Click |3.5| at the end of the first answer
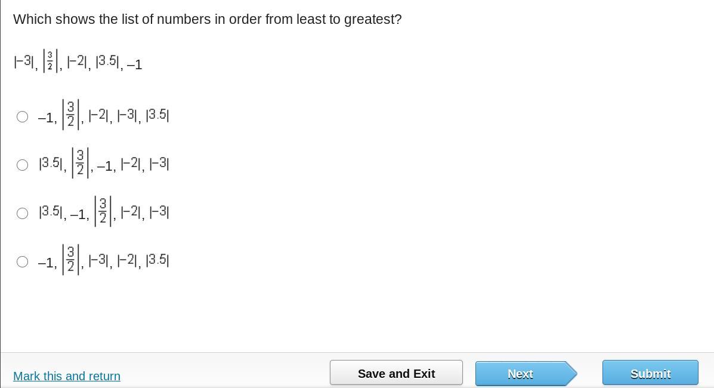 [x=157, y=115]
